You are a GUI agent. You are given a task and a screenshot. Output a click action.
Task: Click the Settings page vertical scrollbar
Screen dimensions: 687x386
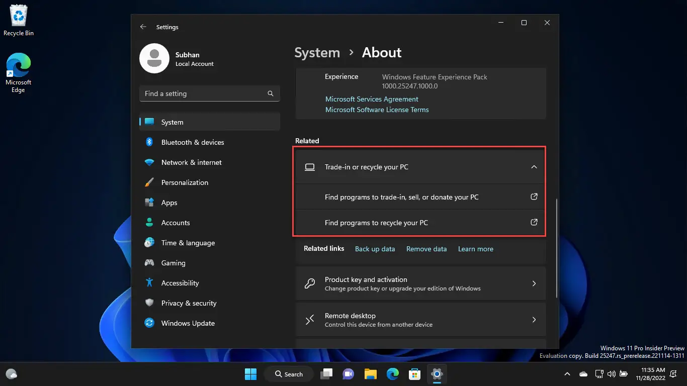tap(556, 247)
